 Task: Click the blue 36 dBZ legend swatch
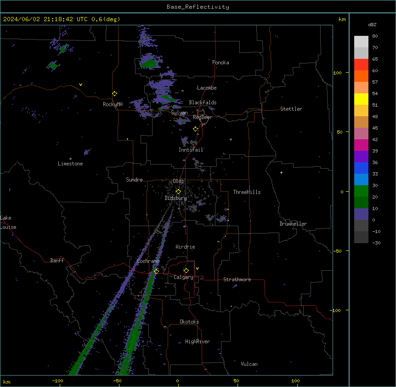(x=361, y=168)
